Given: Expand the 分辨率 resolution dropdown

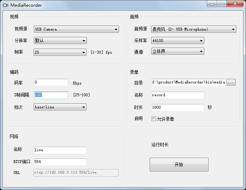Looking at the screenshot, I should 60,40.
